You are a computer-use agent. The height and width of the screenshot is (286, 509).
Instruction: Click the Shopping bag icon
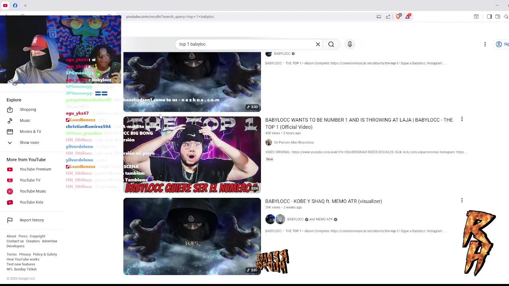[10, 110]
